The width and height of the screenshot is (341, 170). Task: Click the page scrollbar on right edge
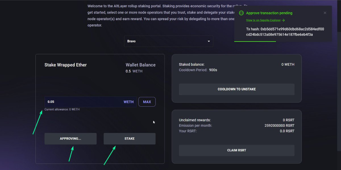(x=339, y=91)
